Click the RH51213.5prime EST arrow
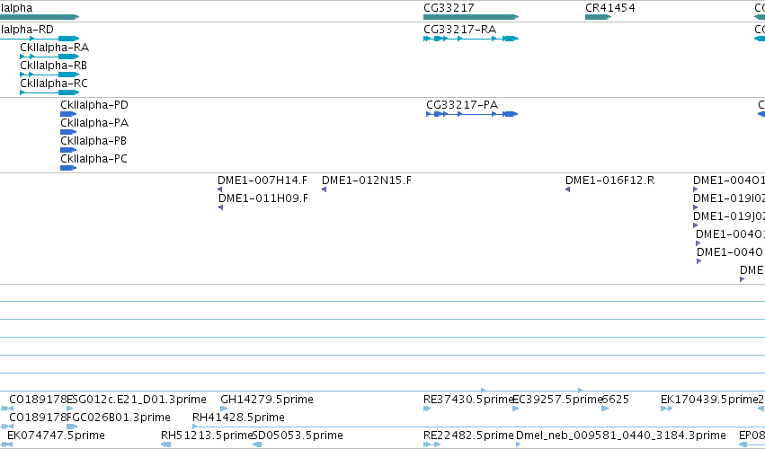This screenshot has height=449, width=765. click(x=166, y=445)
